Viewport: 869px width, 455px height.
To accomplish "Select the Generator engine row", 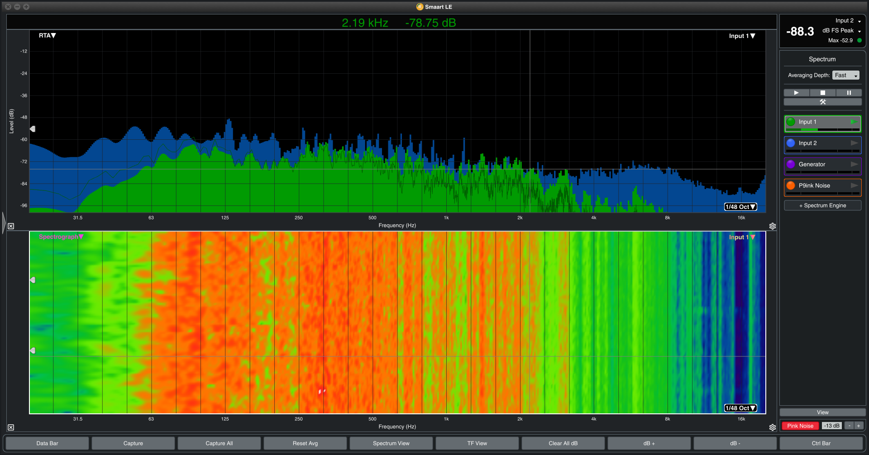I will point(822,166).
